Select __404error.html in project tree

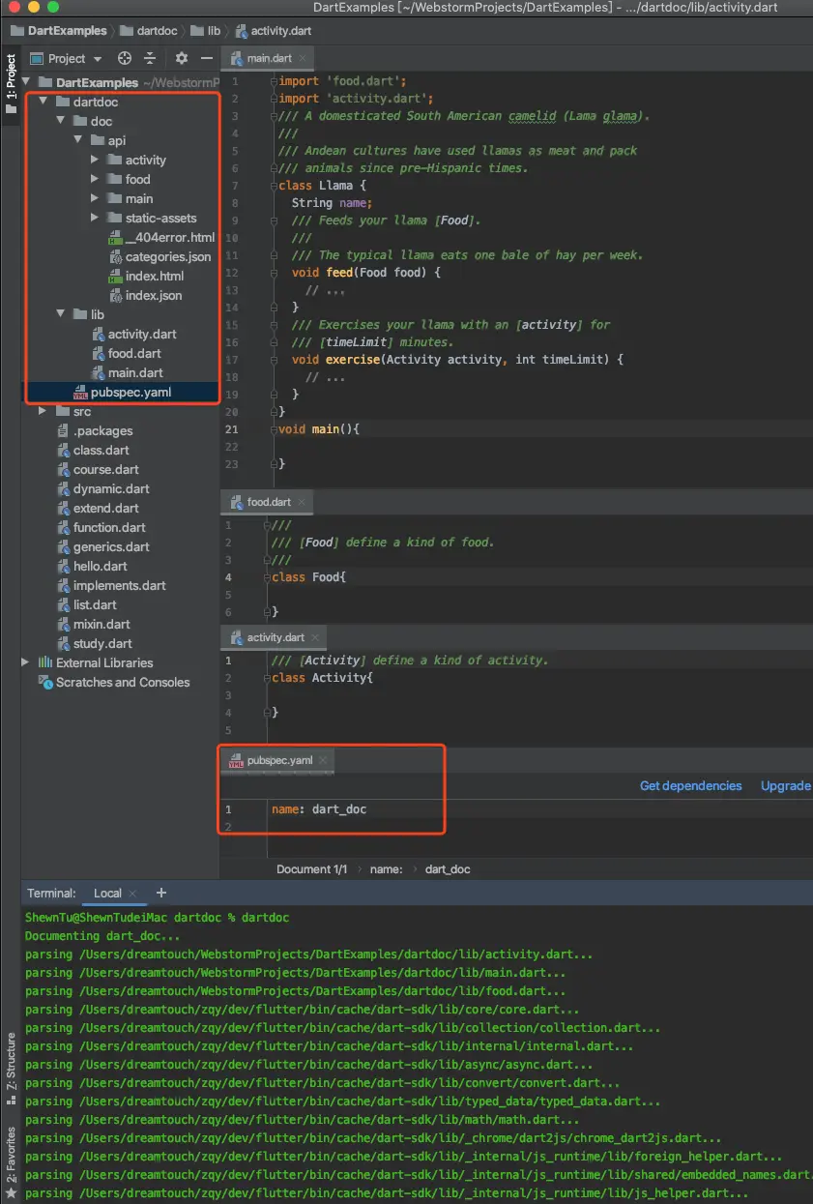pyautogui.click(x=161, y=238)
